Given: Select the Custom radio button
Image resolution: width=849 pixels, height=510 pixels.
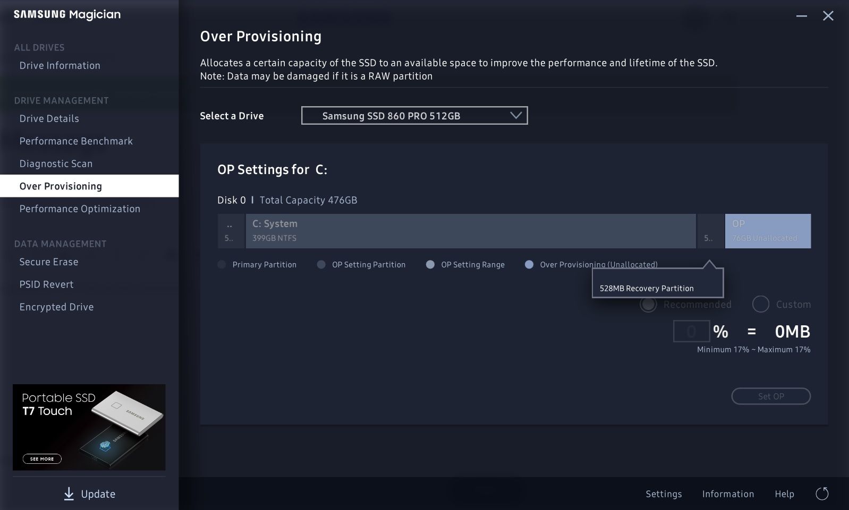Looking at the screenshot, I should pyautogui.click(x=760, y=305).
